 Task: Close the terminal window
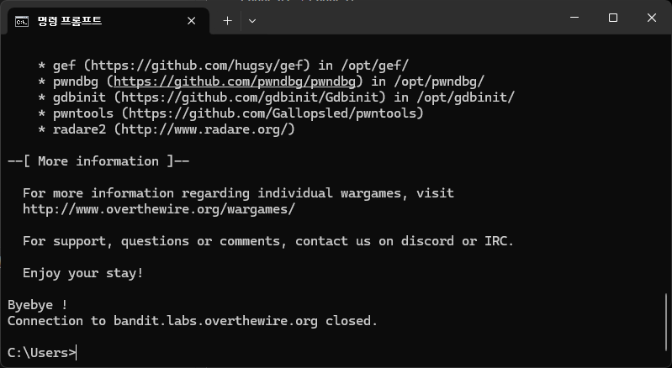[652, 18]
